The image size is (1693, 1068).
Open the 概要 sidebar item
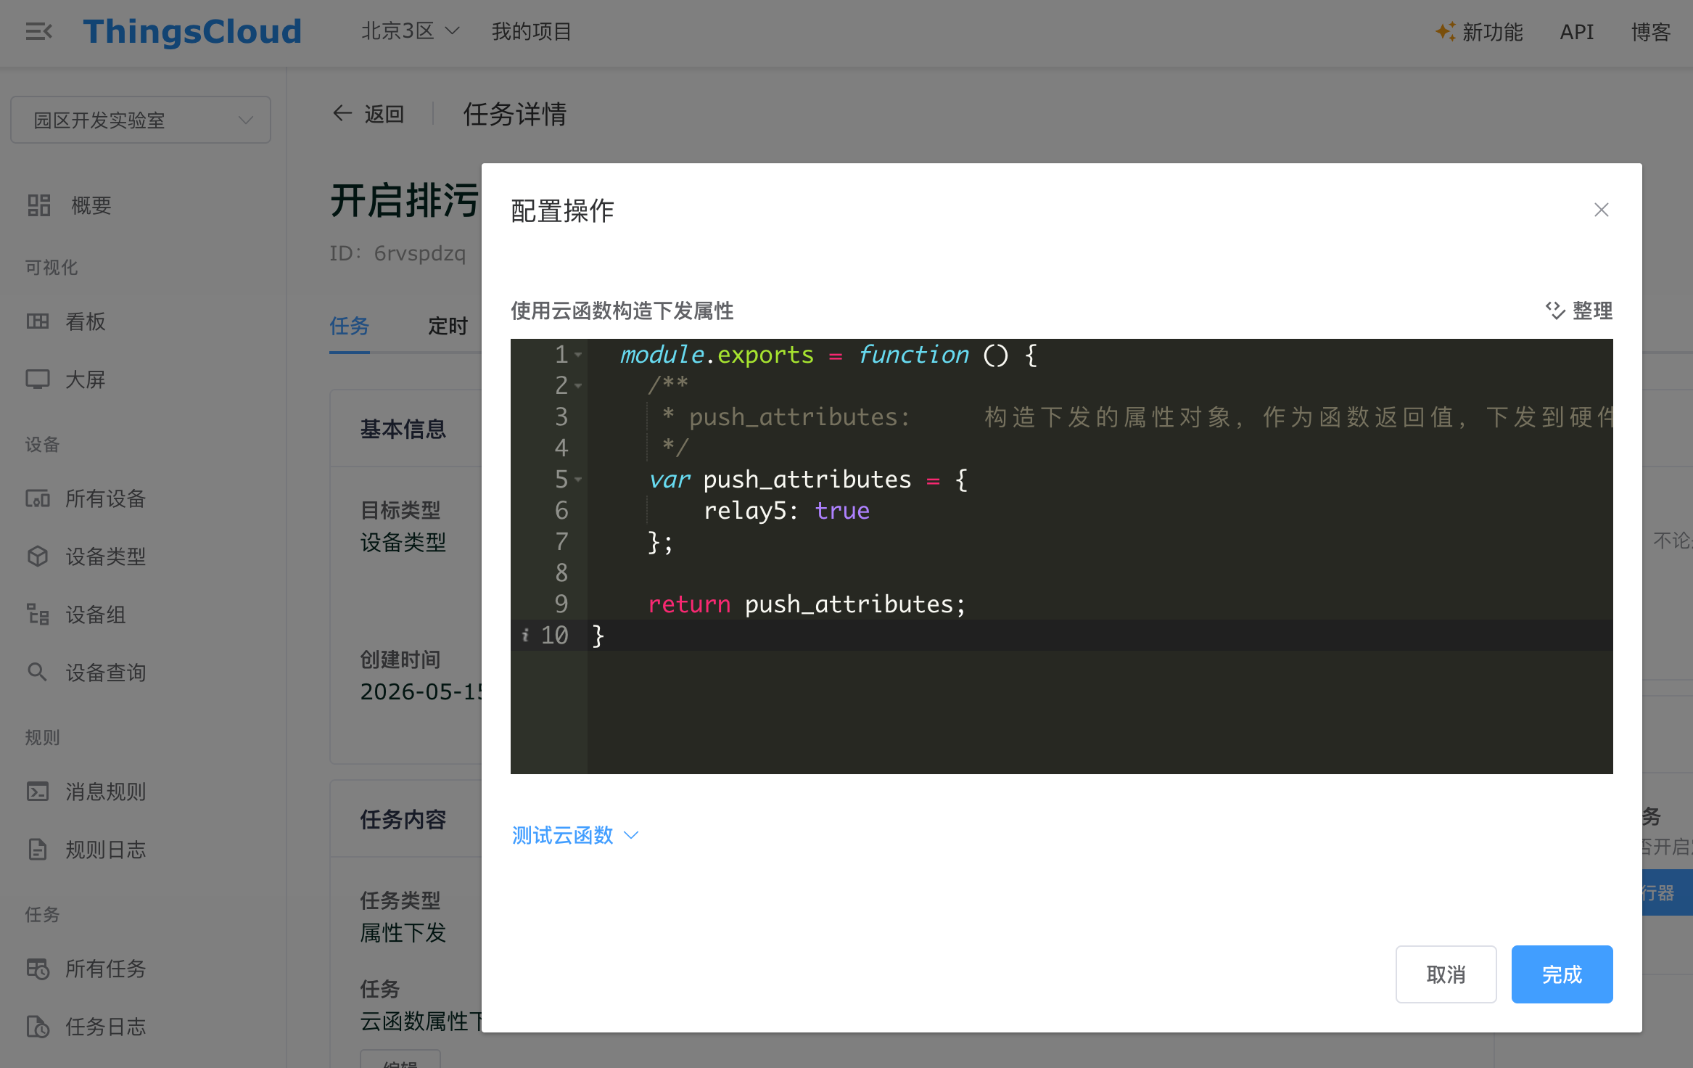pos(91,205)
